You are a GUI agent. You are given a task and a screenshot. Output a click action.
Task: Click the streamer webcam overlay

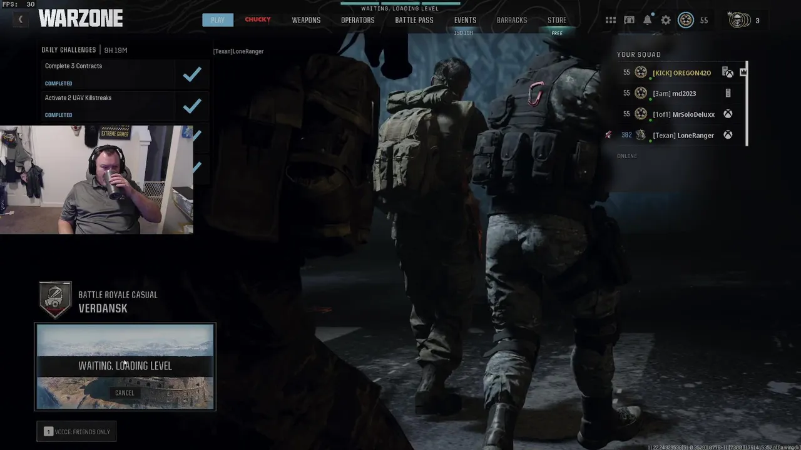click(96, 179)
